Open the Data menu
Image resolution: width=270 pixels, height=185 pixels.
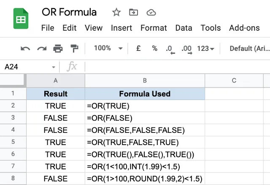(184, 28)
